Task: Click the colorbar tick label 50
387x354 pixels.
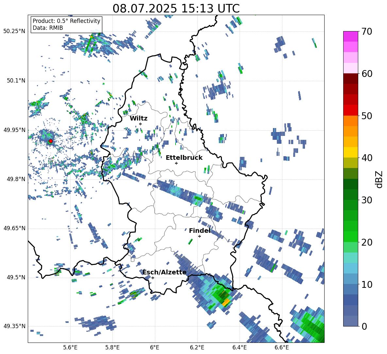Action: tap(367, 116)
